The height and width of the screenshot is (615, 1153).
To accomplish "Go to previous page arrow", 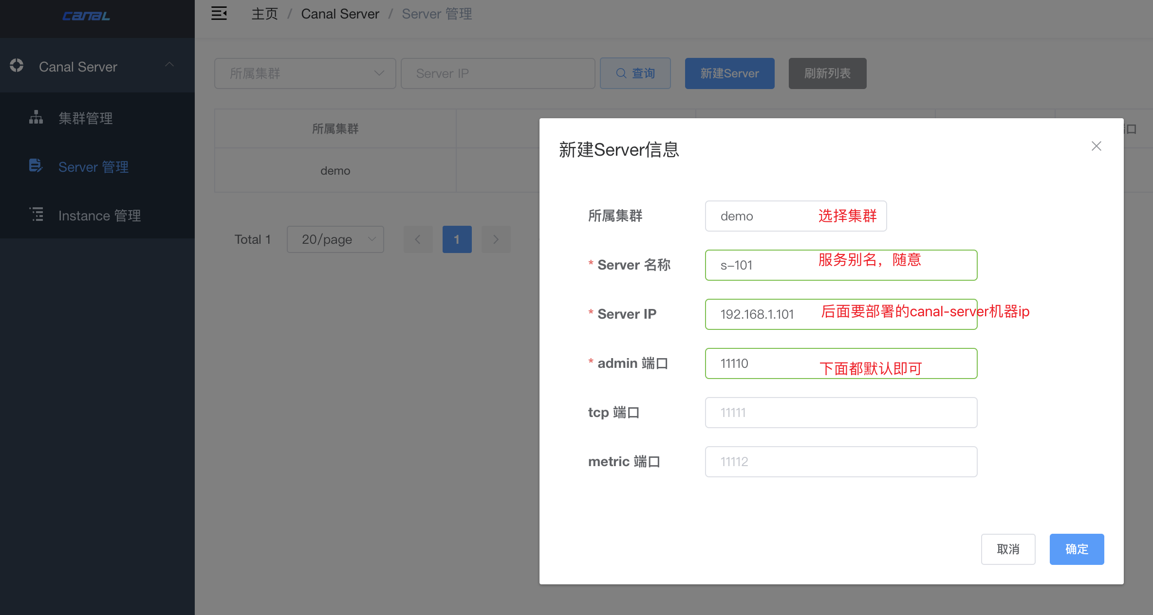I will click(x=418, y=239).
